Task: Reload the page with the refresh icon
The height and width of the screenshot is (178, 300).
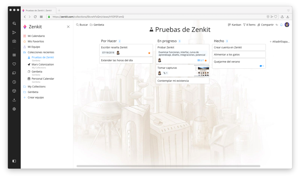Action: click(35, 17)
